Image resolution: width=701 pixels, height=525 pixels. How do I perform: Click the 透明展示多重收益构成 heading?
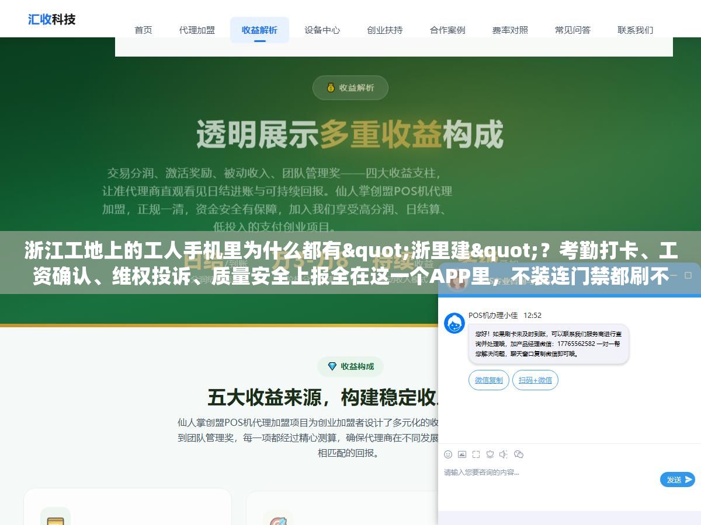click(x=350, y=134)
